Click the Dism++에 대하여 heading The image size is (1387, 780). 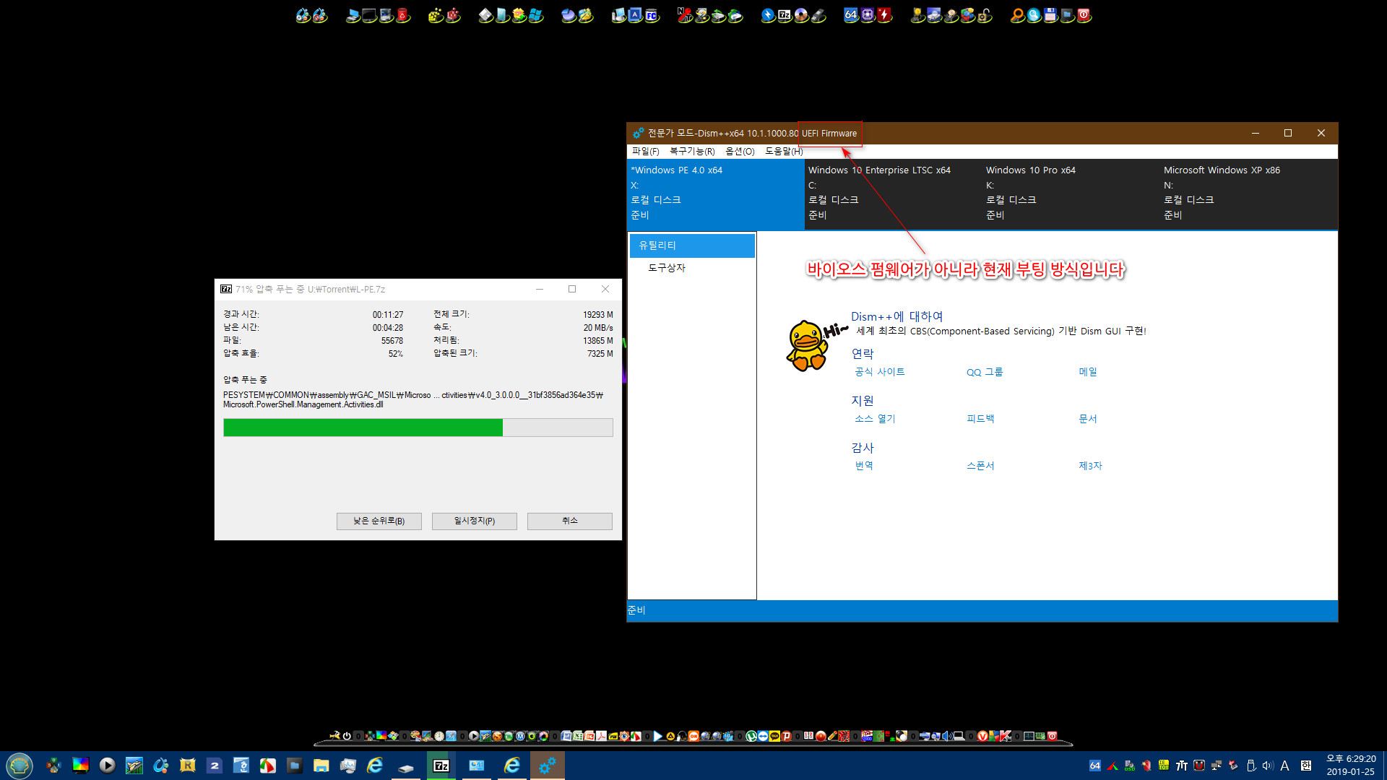pos(896,316)
